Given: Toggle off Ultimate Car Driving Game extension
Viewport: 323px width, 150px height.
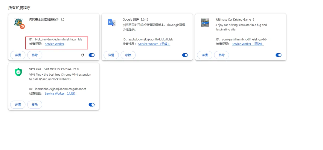Looking at the screenshot, I should click(x=278, y=55).
